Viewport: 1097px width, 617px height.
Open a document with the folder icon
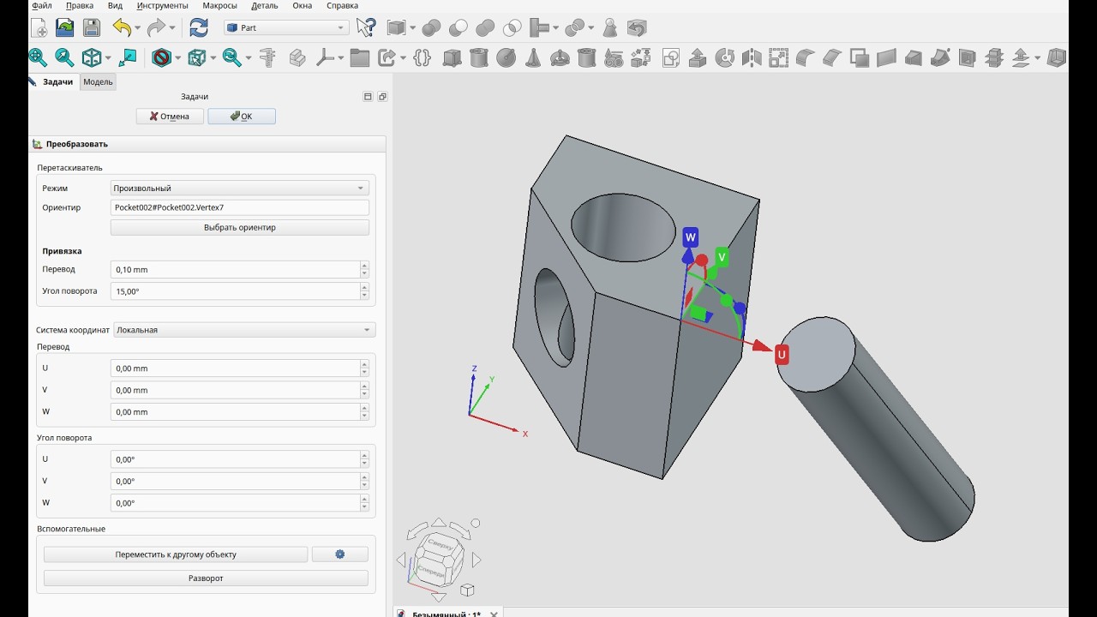[x=65, y=27]
